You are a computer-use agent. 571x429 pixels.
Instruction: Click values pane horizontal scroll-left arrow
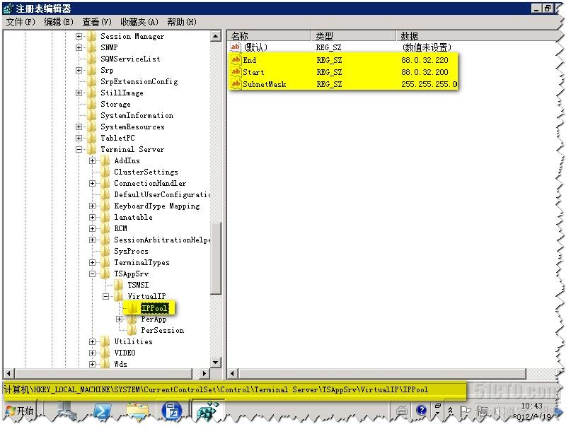click(233, 373)
